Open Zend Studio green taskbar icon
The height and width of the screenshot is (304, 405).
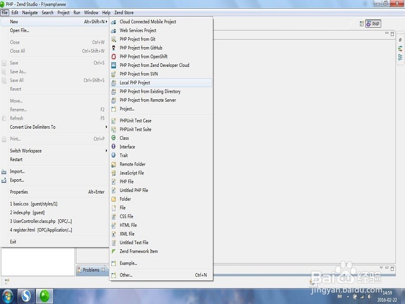(45, 296)
